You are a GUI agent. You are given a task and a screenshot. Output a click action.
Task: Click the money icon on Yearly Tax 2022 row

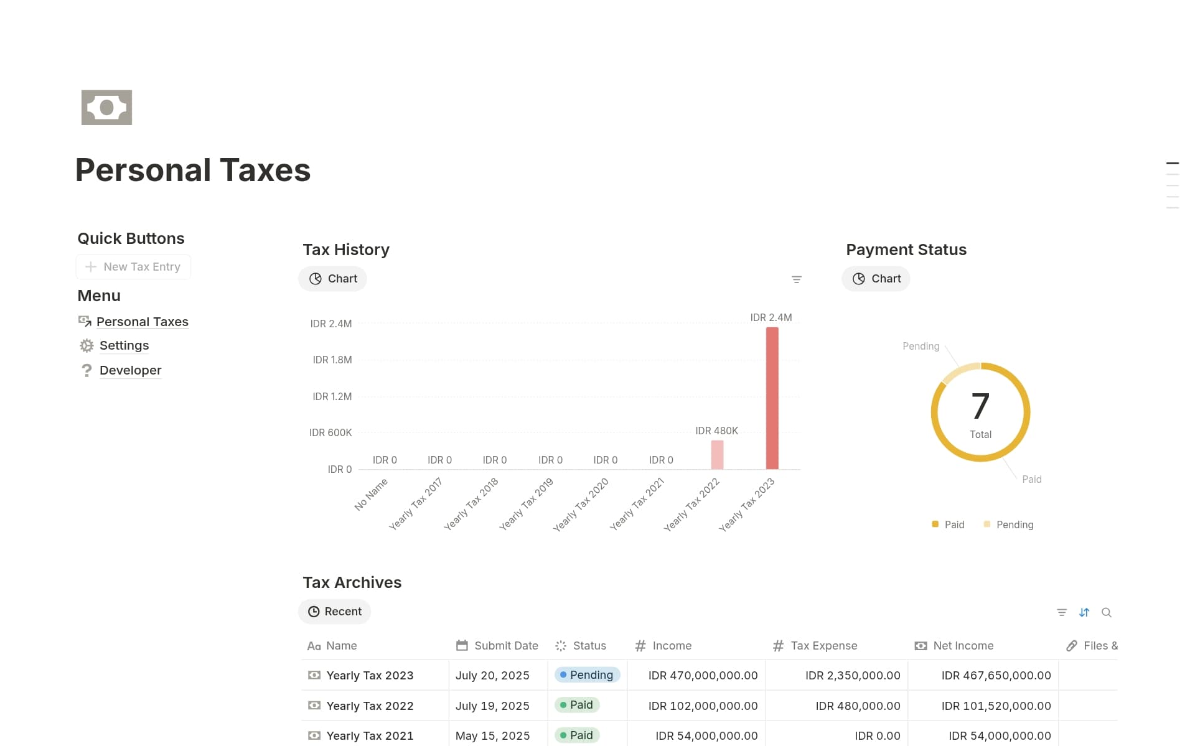[x=314, y=705]
